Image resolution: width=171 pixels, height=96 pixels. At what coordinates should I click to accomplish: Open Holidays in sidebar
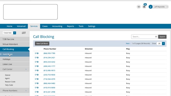[15, 59]
